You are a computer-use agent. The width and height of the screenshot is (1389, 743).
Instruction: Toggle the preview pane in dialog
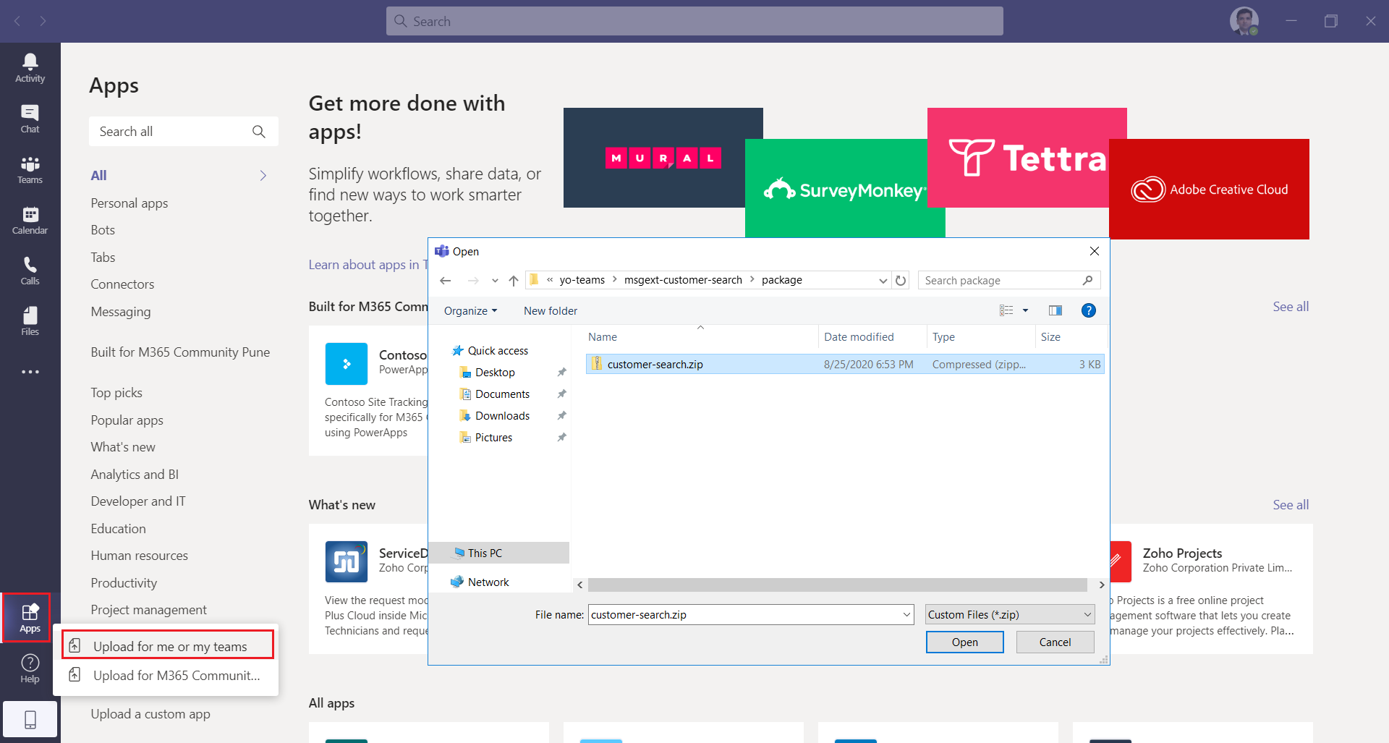click(x=1055, y=310)
